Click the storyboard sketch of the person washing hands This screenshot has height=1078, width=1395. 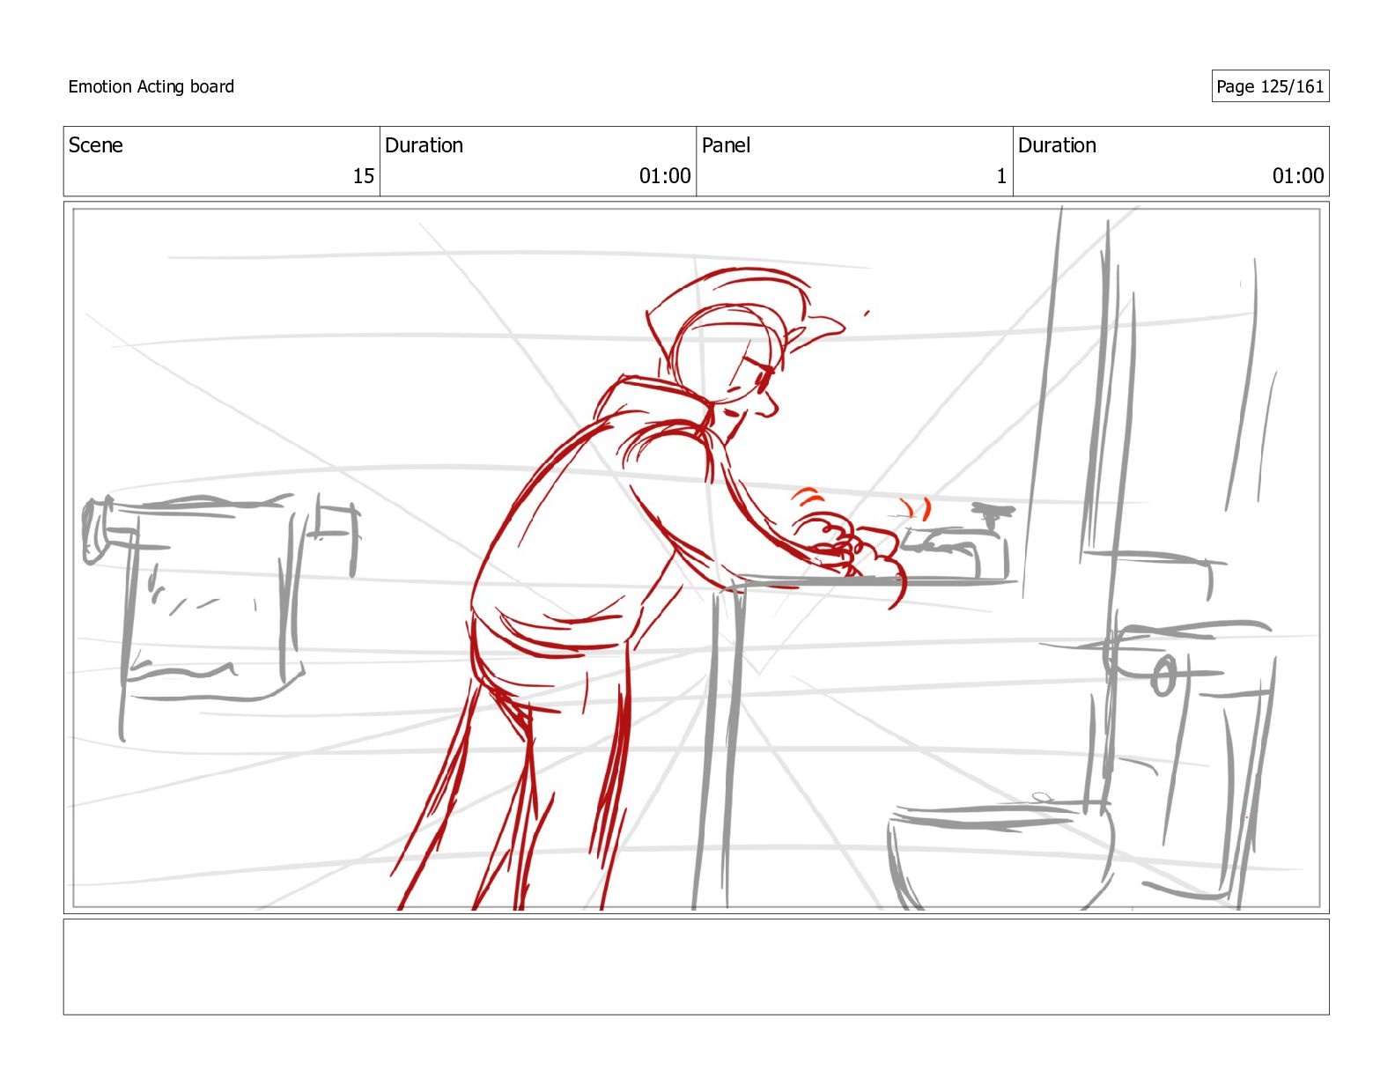tap(696, 557)
